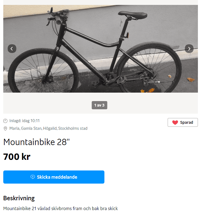Click the description text about 21 växlad
The height and width of the screenshot is (212, 202).
pyautogui.click(x=61, y=208)
